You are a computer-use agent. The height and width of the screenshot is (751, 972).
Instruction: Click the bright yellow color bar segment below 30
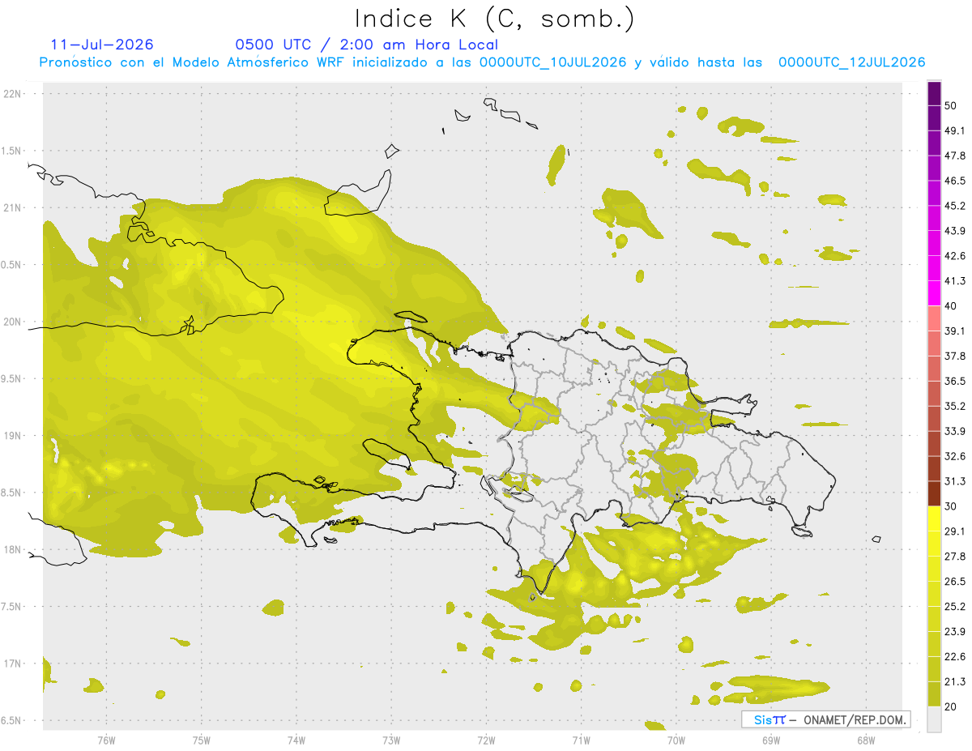tap(934, 518)
